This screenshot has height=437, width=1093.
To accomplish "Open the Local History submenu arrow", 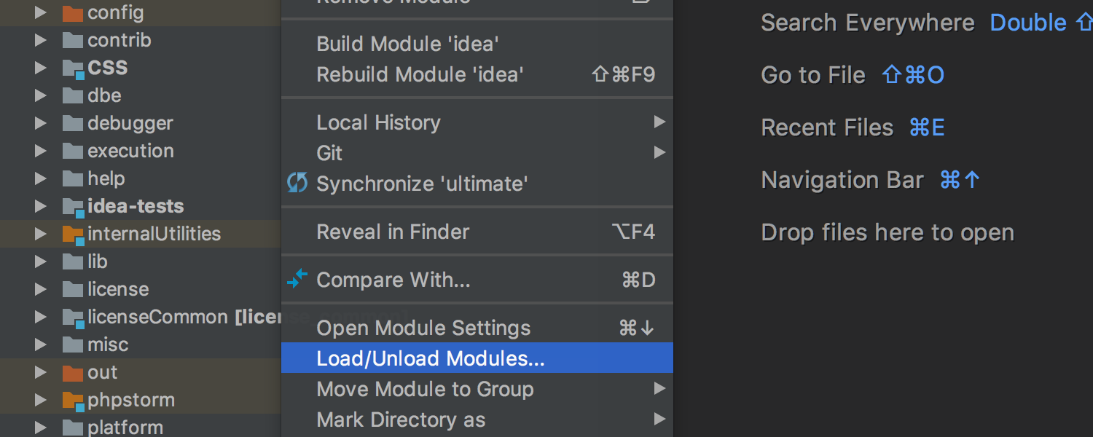I will (659, 122).
